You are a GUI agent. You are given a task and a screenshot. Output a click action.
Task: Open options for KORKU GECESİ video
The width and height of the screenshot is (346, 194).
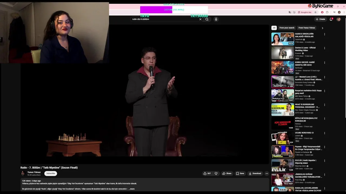[x=325, y=63]
